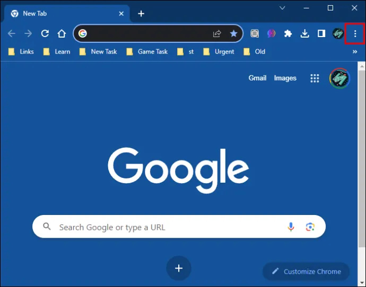The image size is (366, 287).
Task: Click the back navigation arrow
Action: (12, 33)
